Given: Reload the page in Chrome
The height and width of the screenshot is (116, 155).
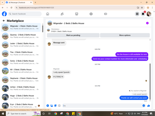Looking at the screenshot, I should (x=11, y=7).
